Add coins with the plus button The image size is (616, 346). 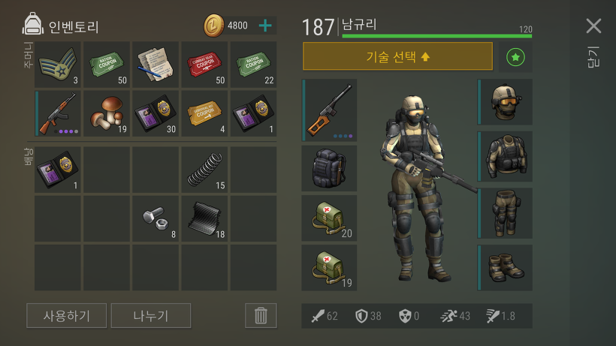tap(265, 26)
